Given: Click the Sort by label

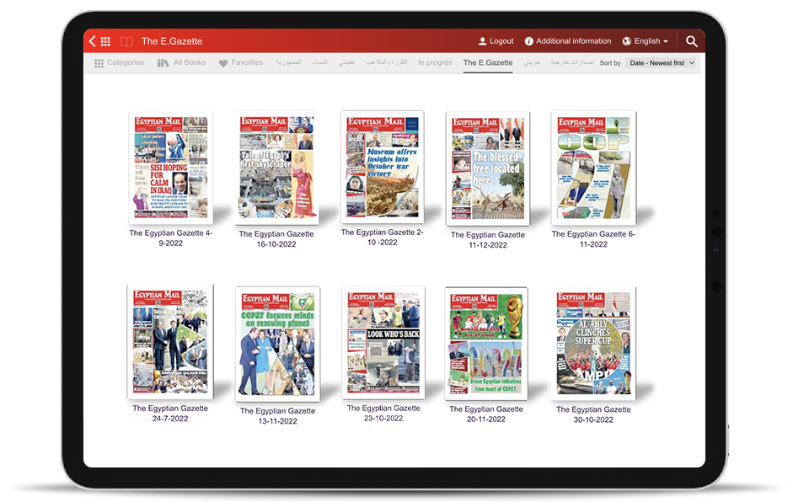Looking at the screenshot, I should (x=610, y=63).
